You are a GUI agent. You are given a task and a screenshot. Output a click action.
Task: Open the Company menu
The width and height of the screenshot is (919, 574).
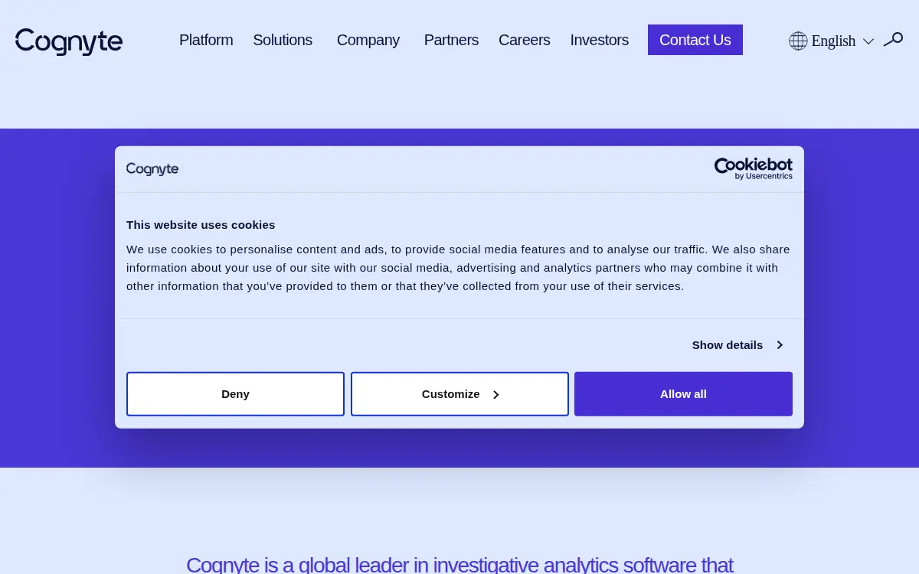(368, 40)
